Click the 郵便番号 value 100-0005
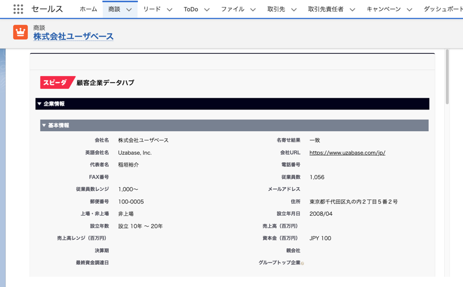This screenshot has height=287, width=463. [131, 201]
